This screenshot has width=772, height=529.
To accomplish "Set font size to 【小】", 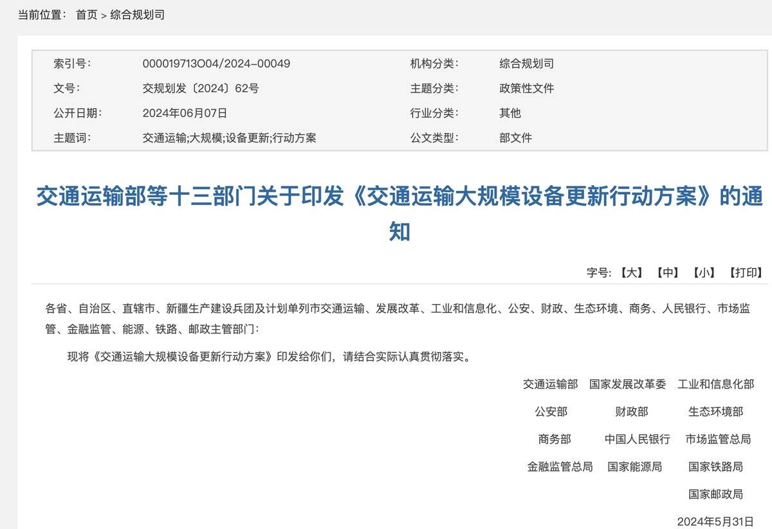I will click(704, 273).
